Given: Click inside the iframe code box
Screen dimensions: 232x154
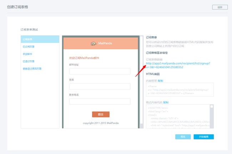Looking at the screenshot, I should click(x=180, y=89).
